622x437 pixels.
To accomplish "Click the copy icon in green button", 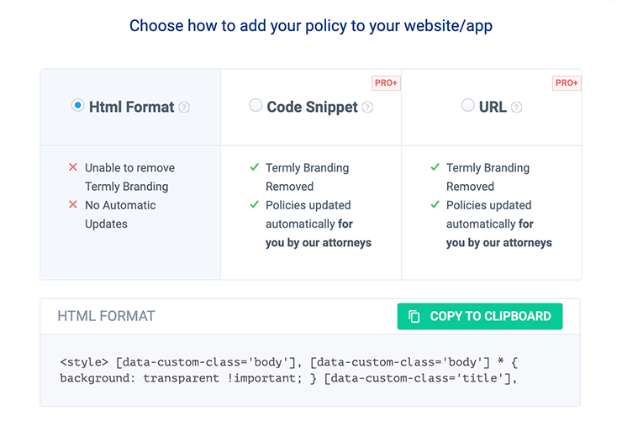I will [x=414, y=317].
